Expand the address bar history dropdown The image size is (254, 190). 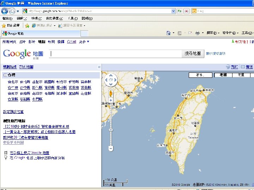coord(173,11)
